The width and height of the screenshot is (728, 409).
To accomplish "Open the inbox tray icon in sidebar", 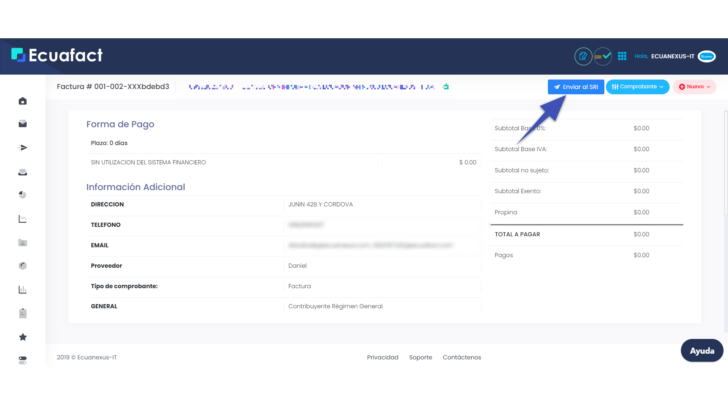I will (x=23, y=172).
